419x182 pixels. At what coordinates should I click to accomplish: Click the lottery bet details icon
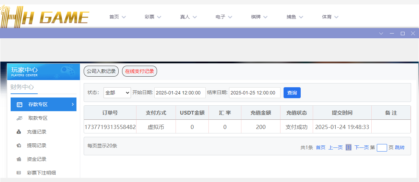19,173
